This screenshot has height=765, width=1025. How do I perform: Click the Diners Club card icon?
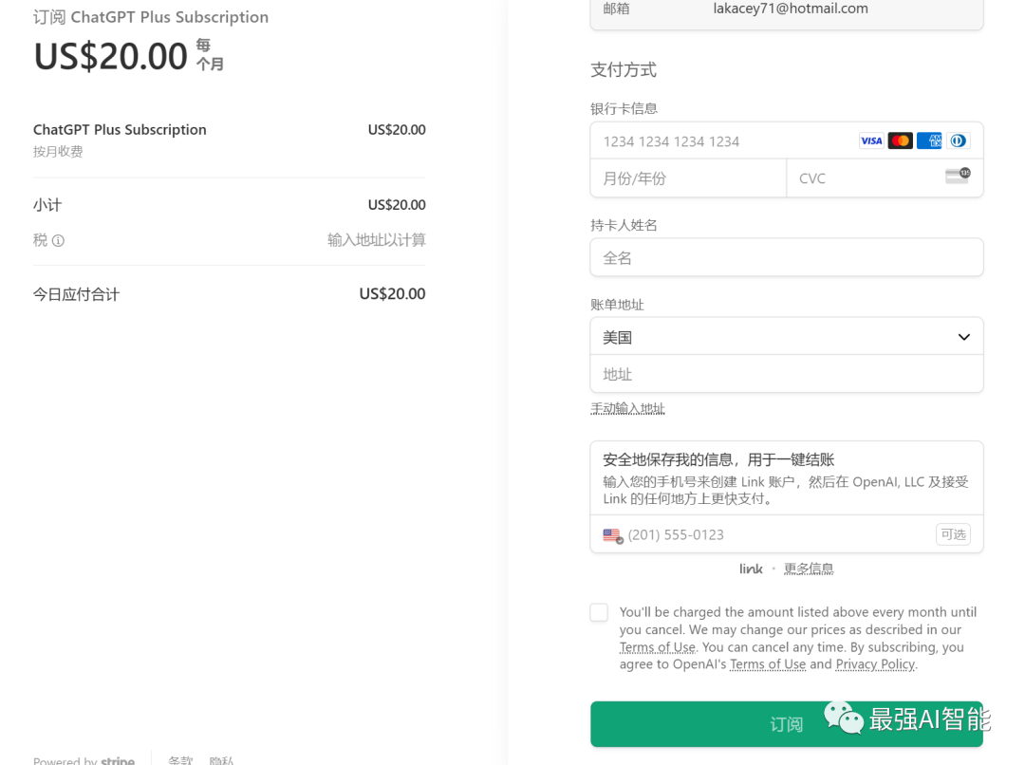click(x=958, y=141)
